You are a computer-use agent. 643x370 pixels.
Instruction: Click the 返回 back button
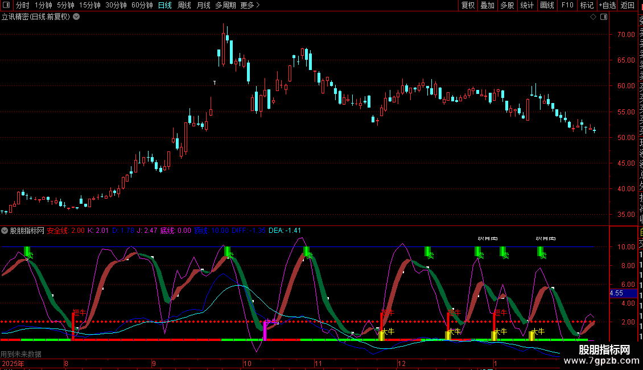(x=628, y=5)
